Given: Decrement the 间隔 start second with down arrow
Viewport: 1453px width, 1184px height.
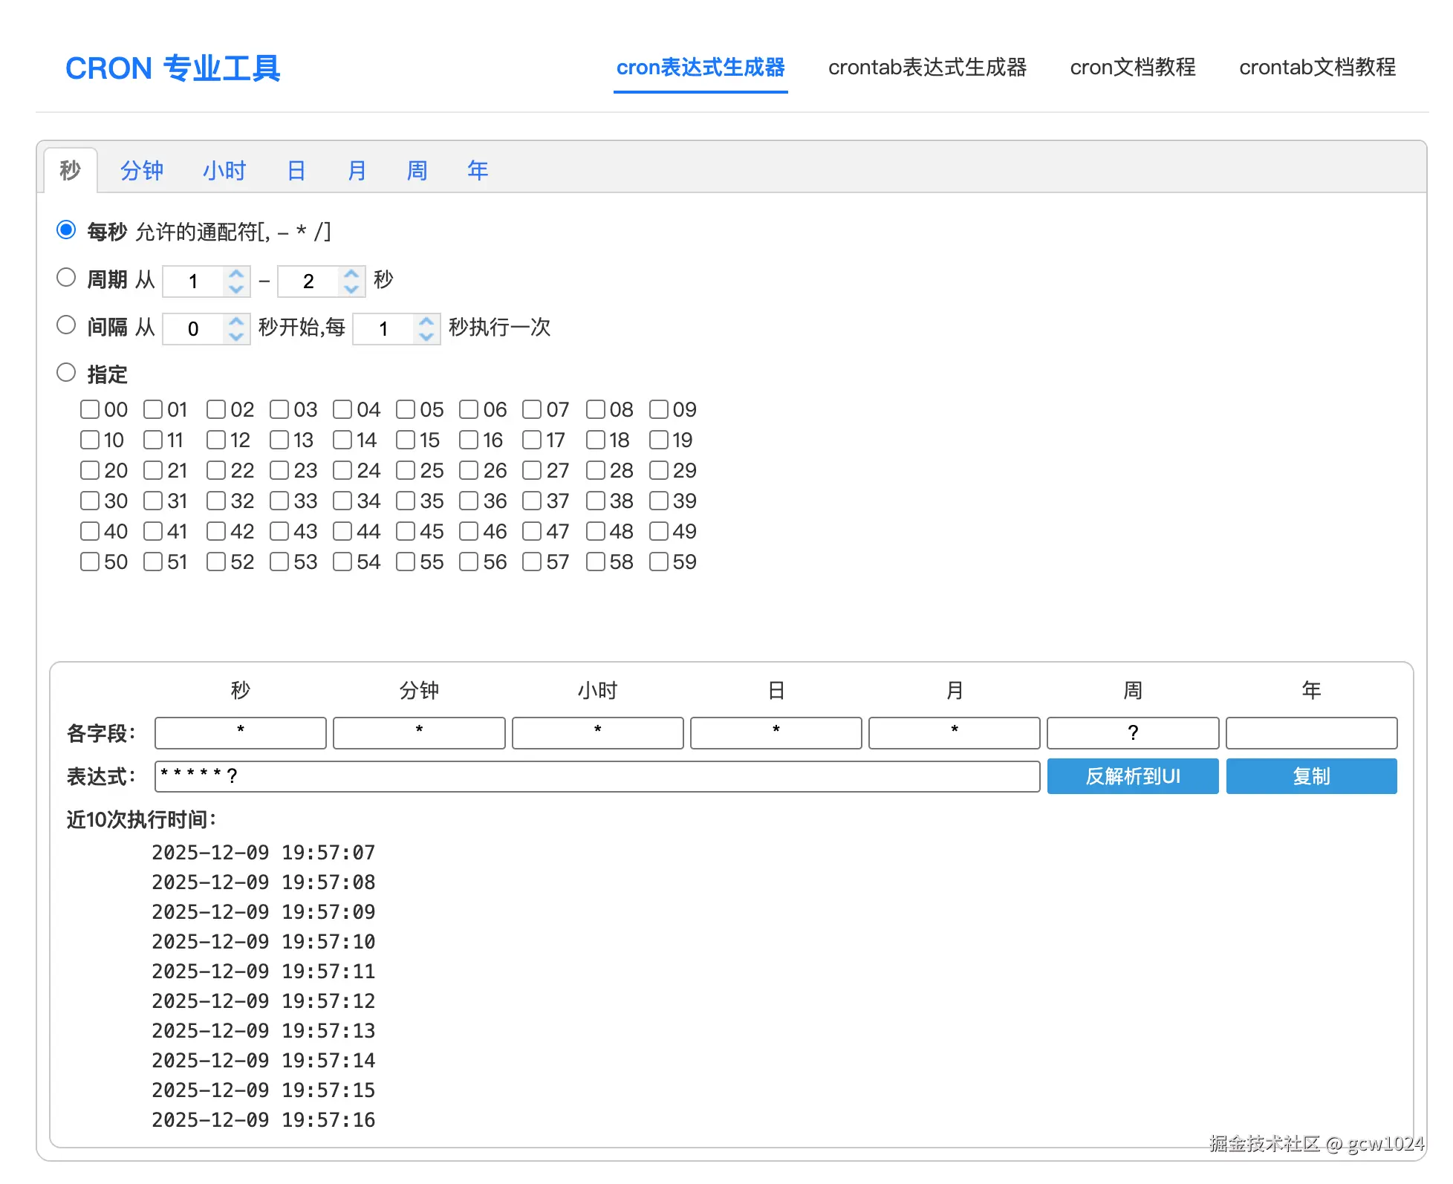Looking at the screenshot, I should click(236, 336).
